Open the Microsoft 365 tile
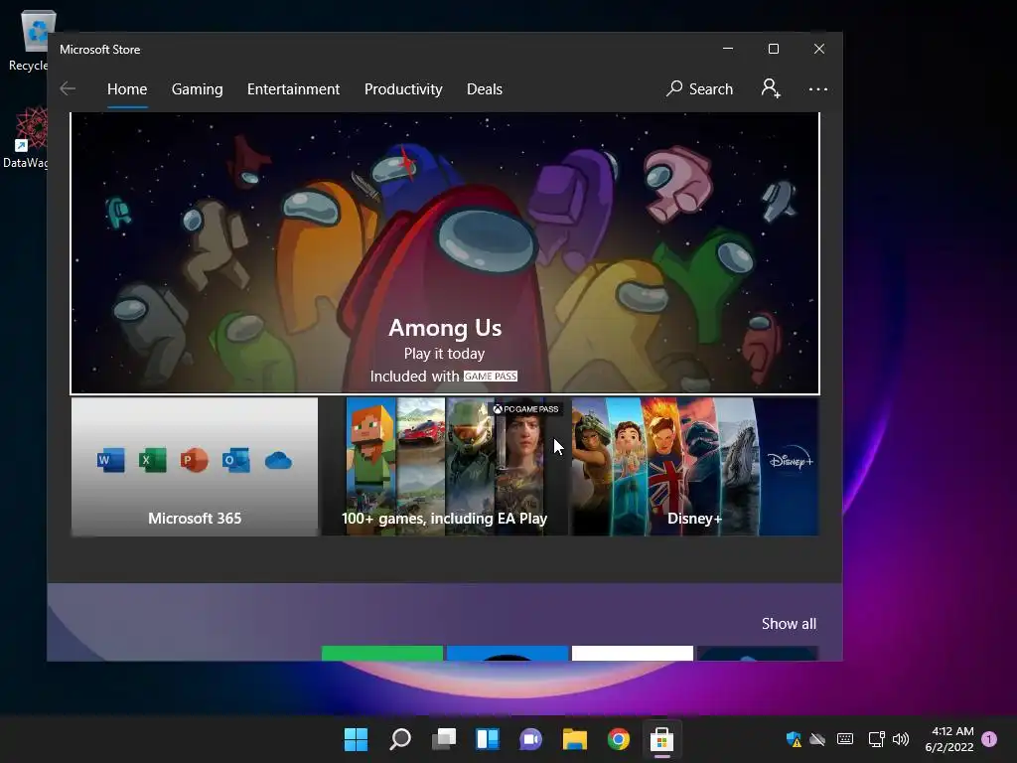Image resolution: width=1017 pixels, height=763 pixels. [195, 467]
